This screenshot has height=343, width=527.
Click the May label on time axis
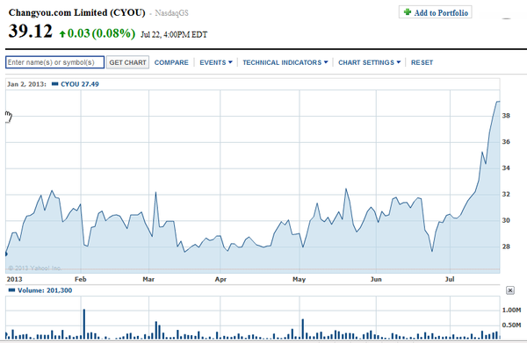pyautogui.click(x=300, y=279)
